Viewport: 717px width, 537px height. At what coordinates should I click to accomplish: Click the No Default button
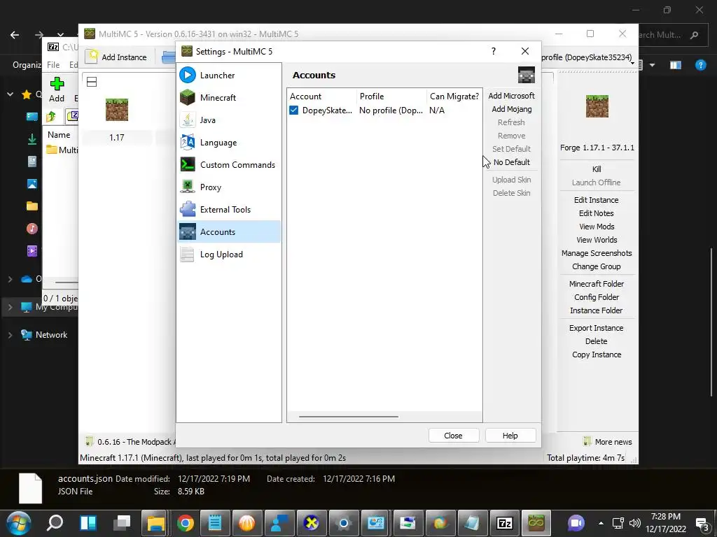[511, 162]
